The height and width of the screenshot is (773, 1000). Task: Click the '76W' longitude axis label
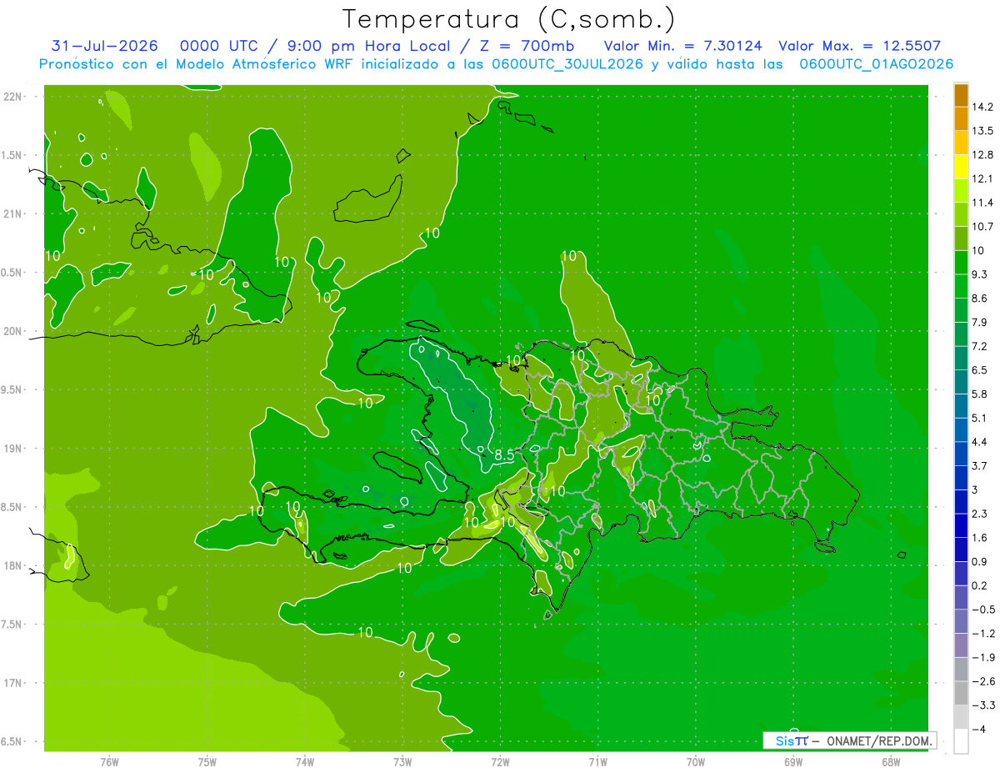click(109, 762)
